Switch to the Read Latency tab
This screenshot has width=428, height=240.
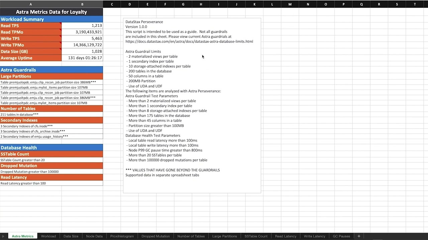pos(286,236)
